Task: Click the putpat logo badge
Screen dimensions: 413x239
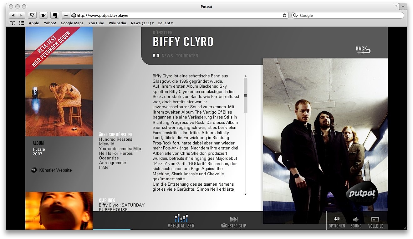Action: pyautogui.click(x=362, y=193)
